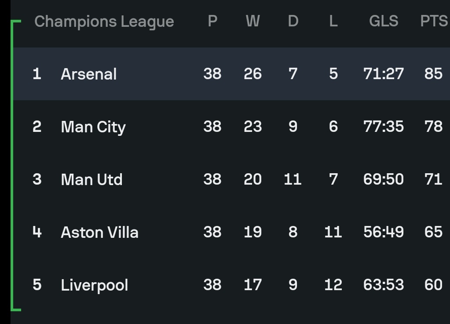Screen dimensions: 450x324
Task: Sort by the P column header
Action: click(x=212, y=21)
